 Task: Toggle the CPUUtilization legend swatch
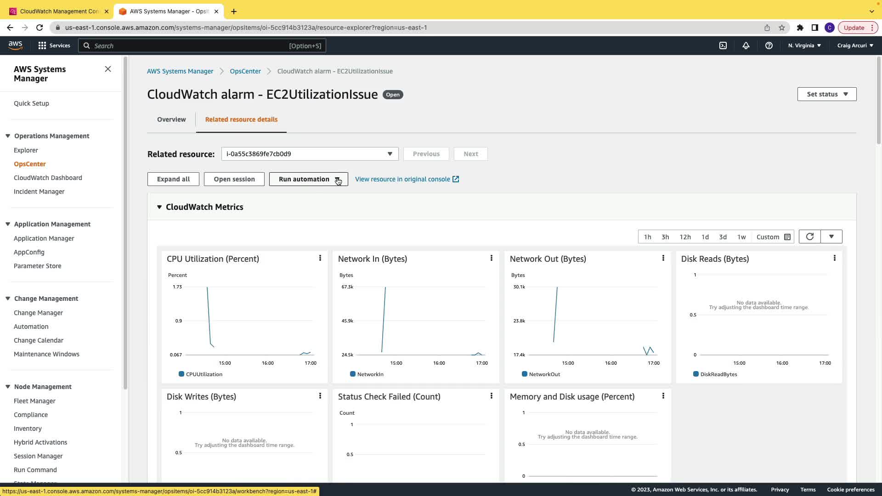coord(181,374)
